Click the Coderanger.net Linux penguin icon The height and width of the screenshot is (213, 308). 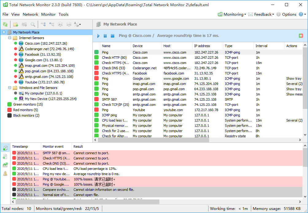coord(21,49)
